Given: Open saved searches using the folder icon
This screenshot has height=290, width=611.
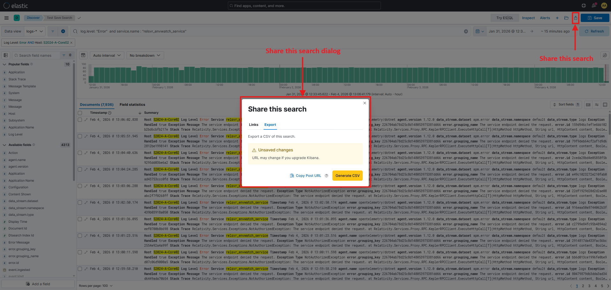Looking at the screenshot, I should point(566,18).
